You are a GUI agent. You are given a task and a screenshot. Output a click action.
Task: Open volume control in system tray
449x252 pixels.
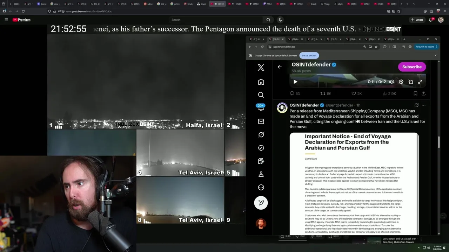coord(428,248)
